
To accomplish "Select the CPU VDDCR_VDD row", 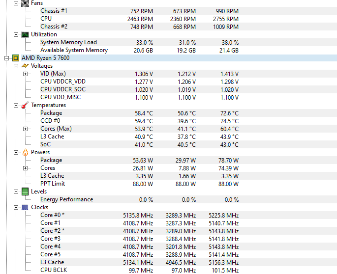I will point(188,82).
